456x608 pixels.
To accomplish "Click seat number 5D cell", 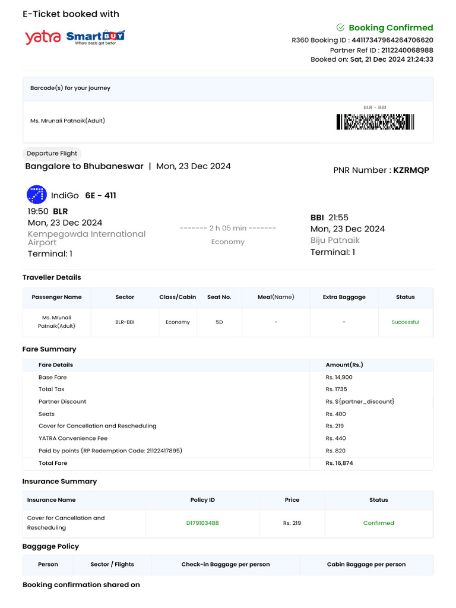I will [x=220, y=322].
